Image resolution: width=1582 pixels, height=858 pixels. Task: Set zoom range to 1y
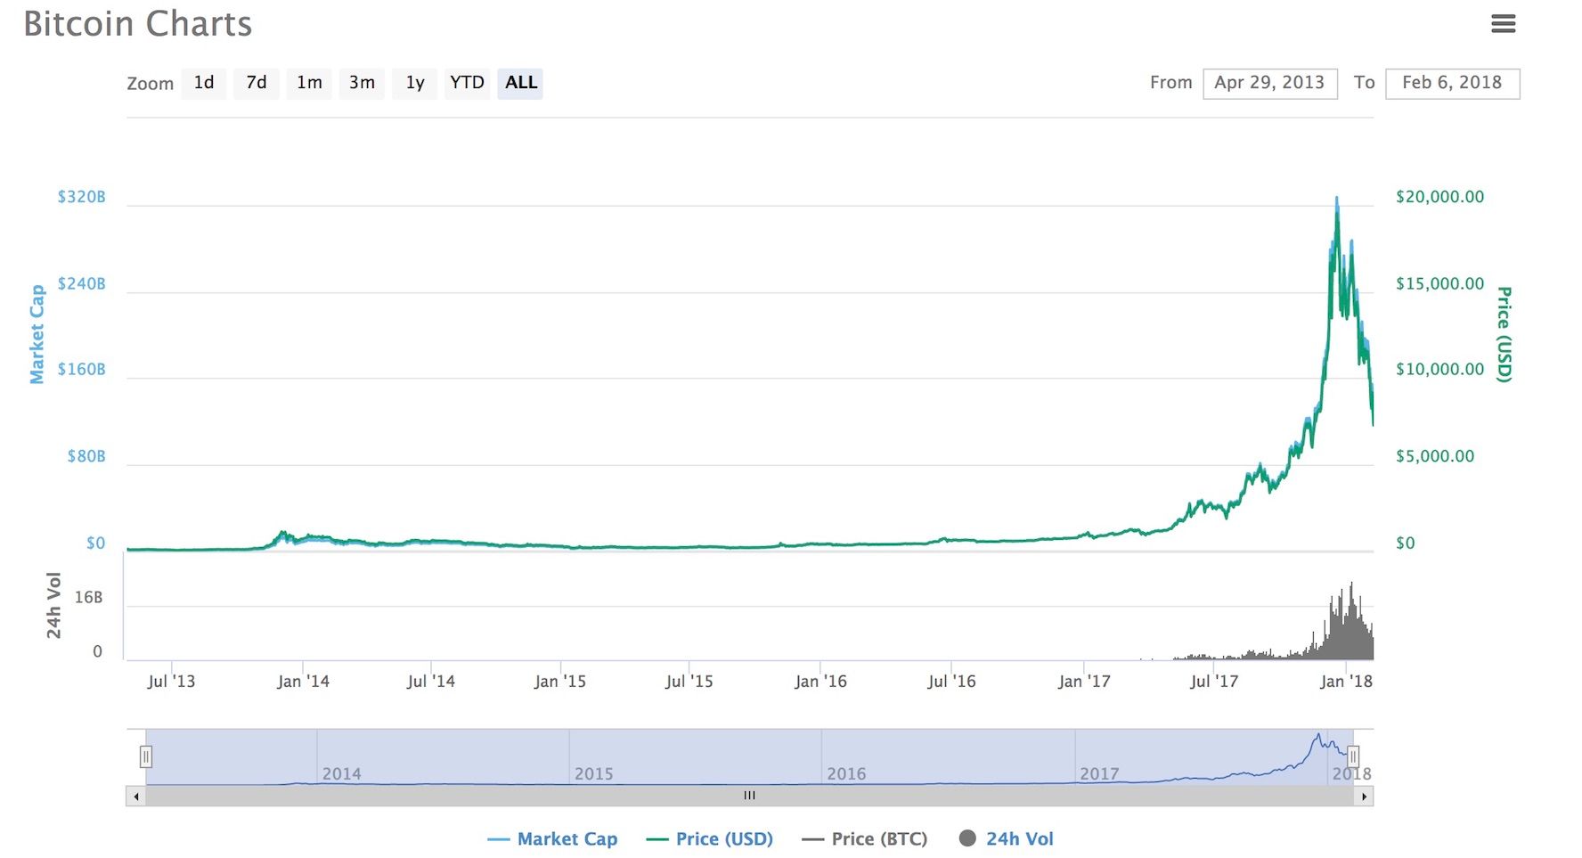(414, 83)
